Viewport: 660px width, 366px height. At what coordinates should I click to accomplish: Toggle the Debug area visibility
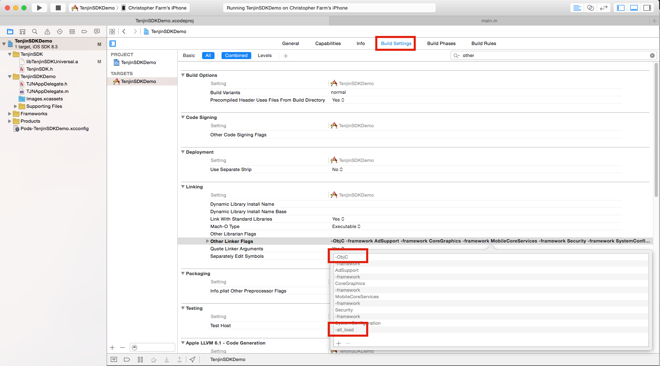pos(634,8)
